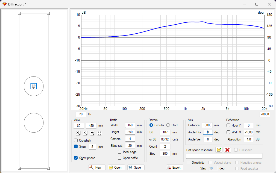The width and height of the screenshot is (276, 173).
Task: Click the Angle Hor field
Action: pos(208,132)
